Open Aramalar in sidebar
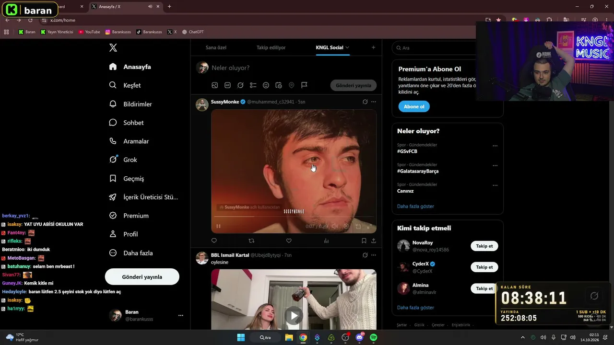Screen dimensions: 614x345 tap(129, 141)
